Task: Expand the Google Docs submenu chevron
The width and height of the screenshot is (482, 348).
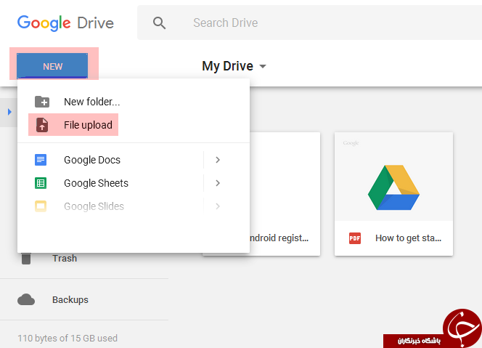Action: click(218, 160)
